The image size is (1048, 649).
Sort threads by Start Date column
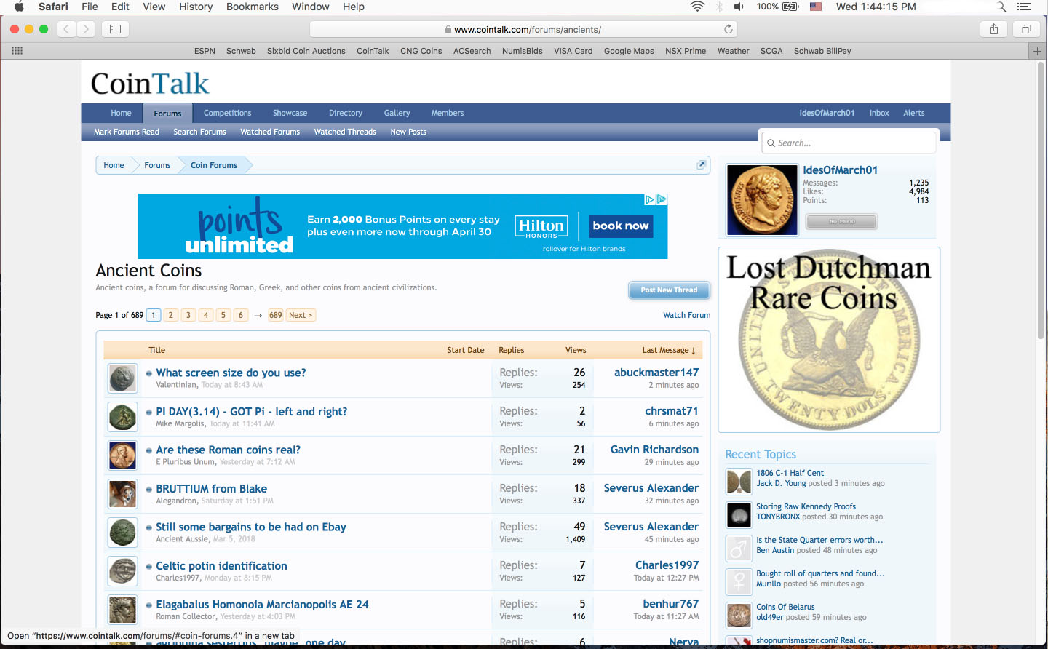[466, 350]
